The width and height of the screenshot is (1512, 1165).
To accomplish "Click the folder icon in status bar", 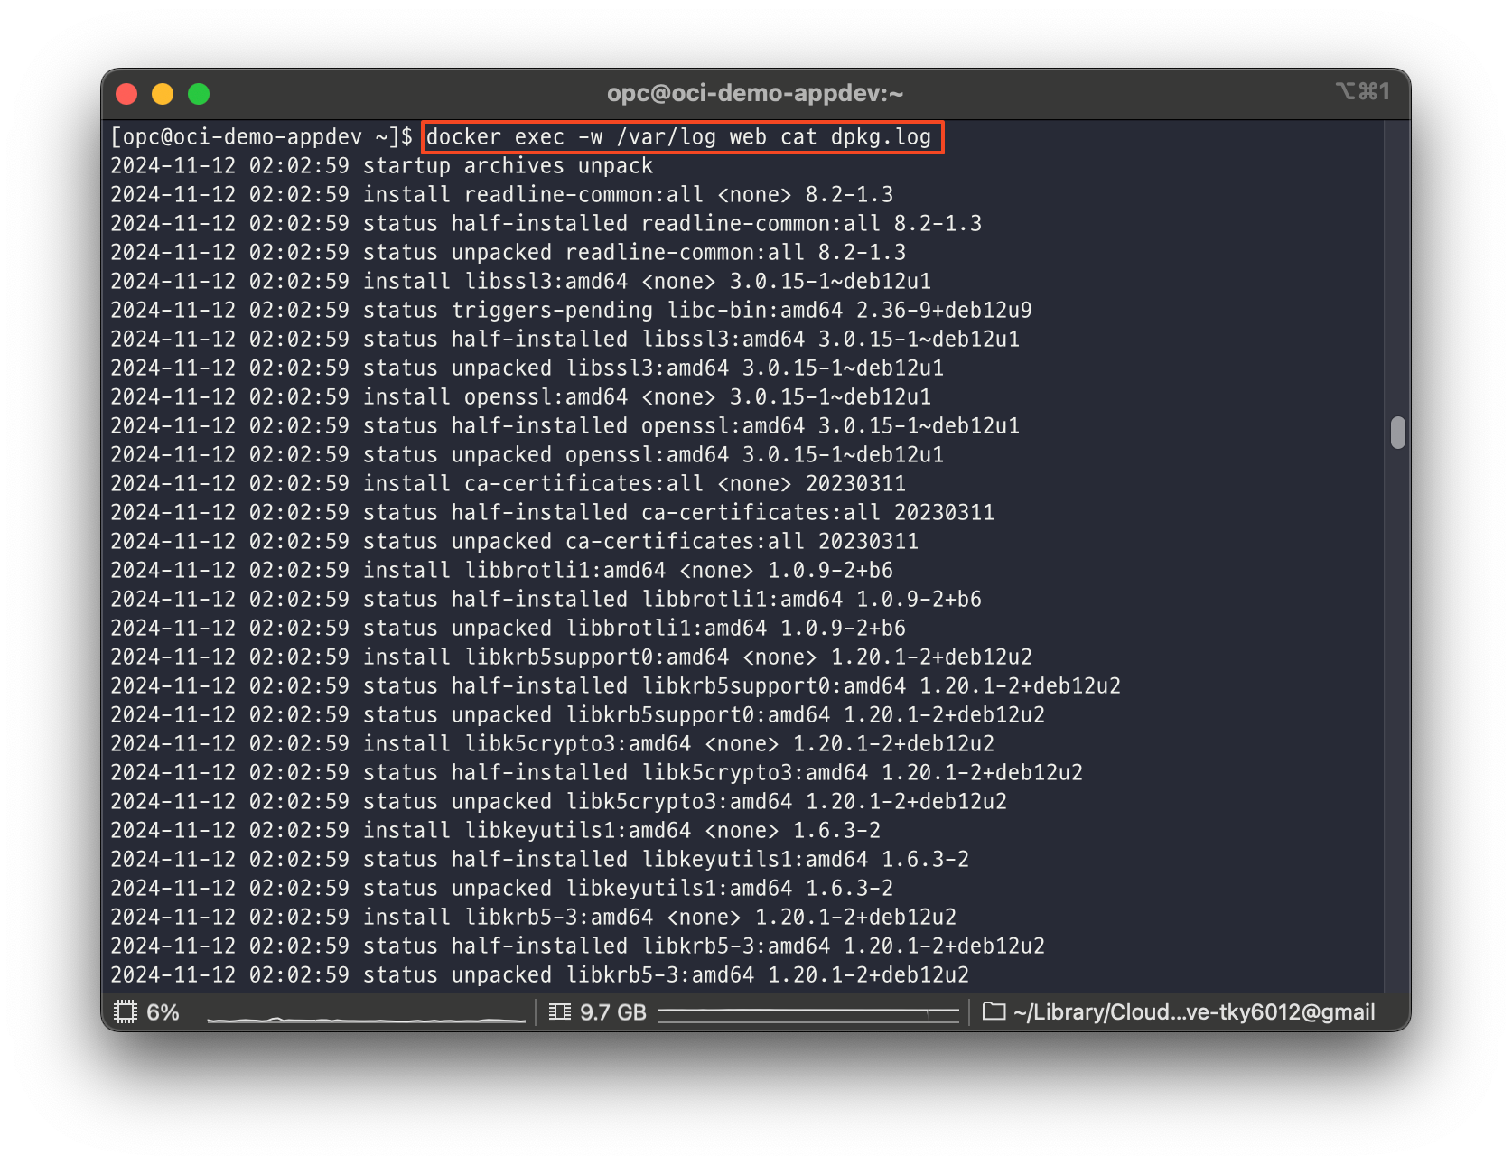I will [994, 1011].
